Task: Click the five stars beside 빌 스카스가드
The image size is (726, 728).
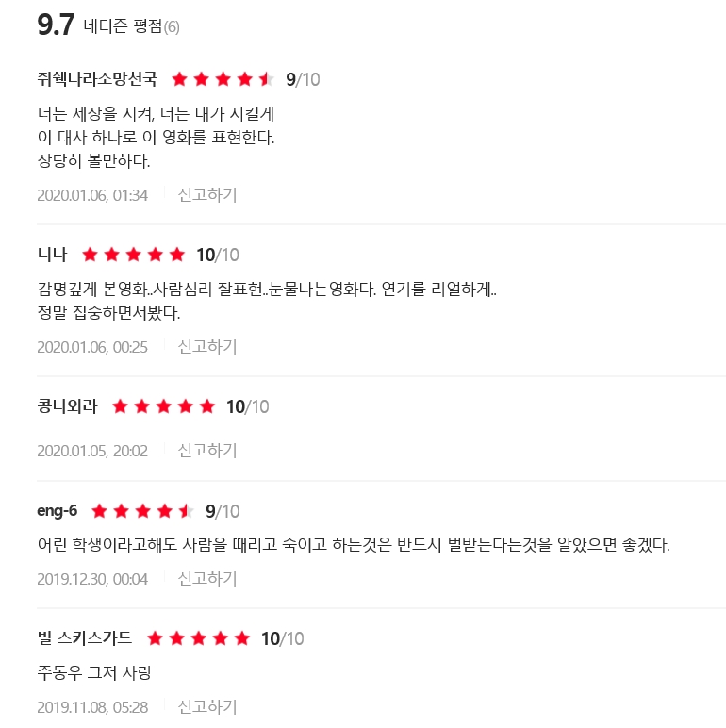Action: [x=198, y=639]
